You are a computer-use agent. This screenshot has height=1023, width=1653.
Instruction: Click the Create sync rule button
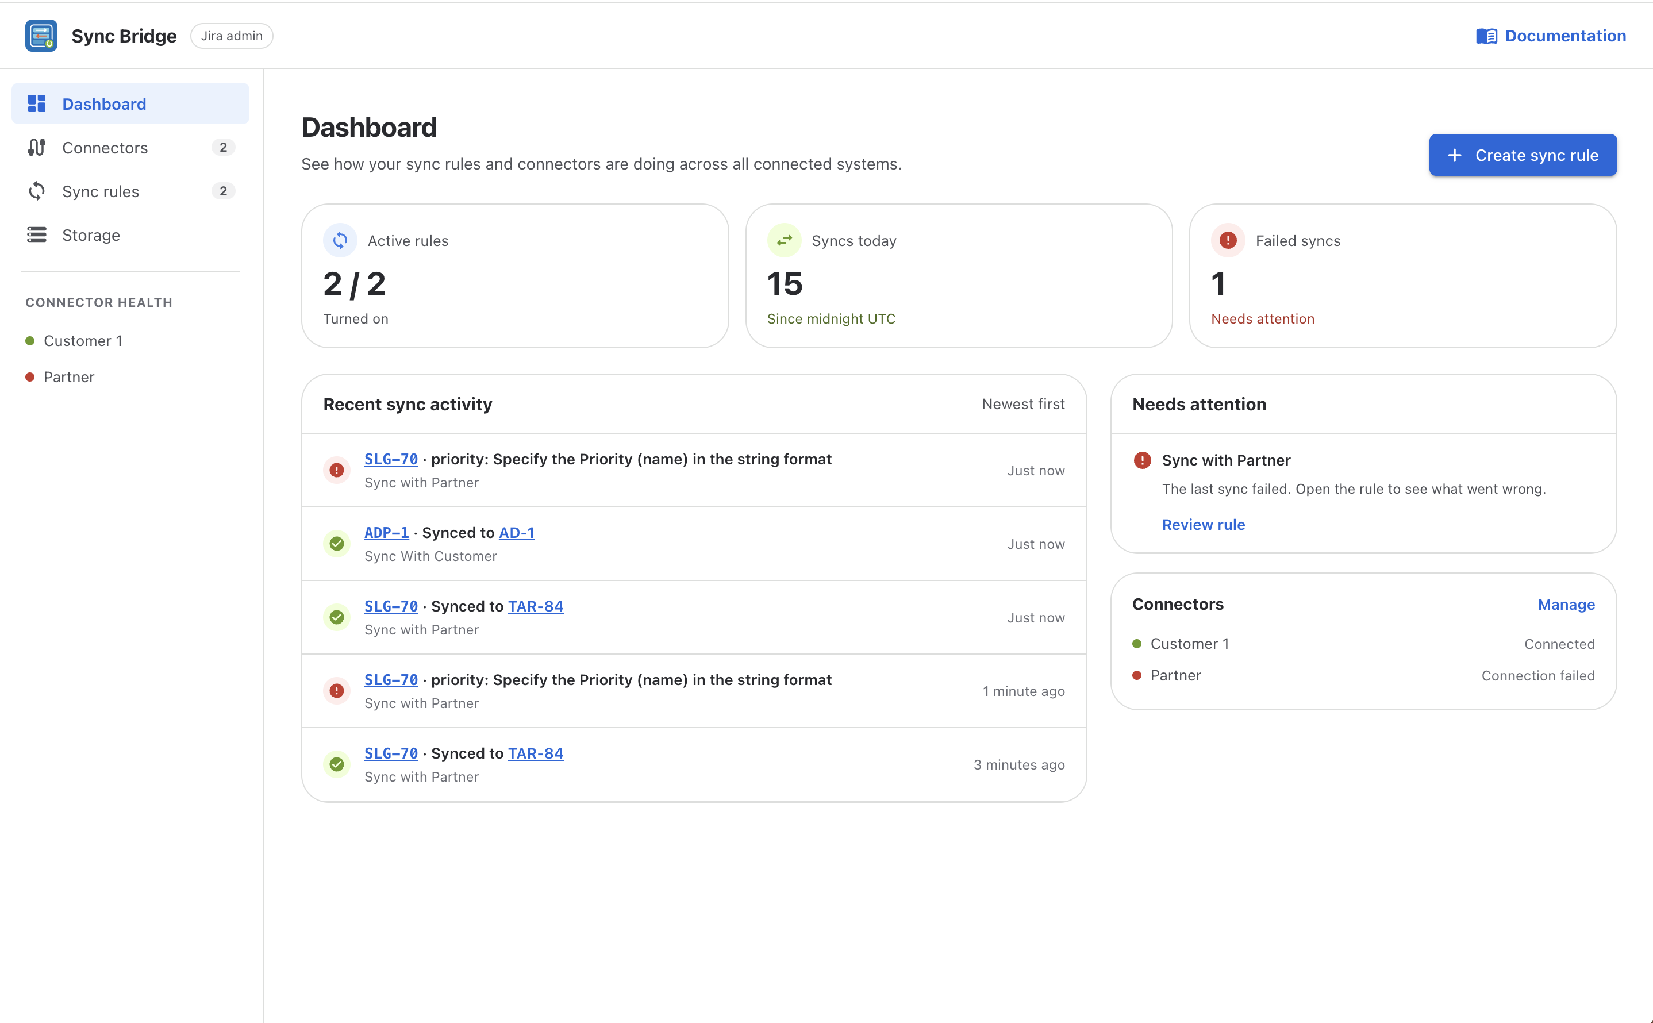(x=1523, y=155)
